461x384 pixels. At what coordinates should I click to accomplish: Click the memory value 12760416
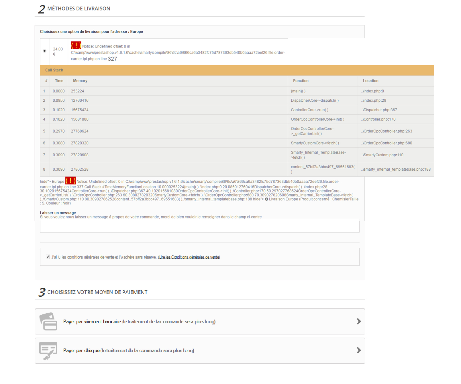tap(80, 101)
